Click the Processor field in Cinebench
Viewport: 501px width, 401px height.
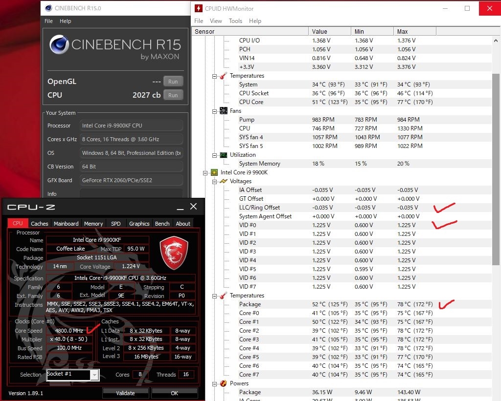point(131,126)
